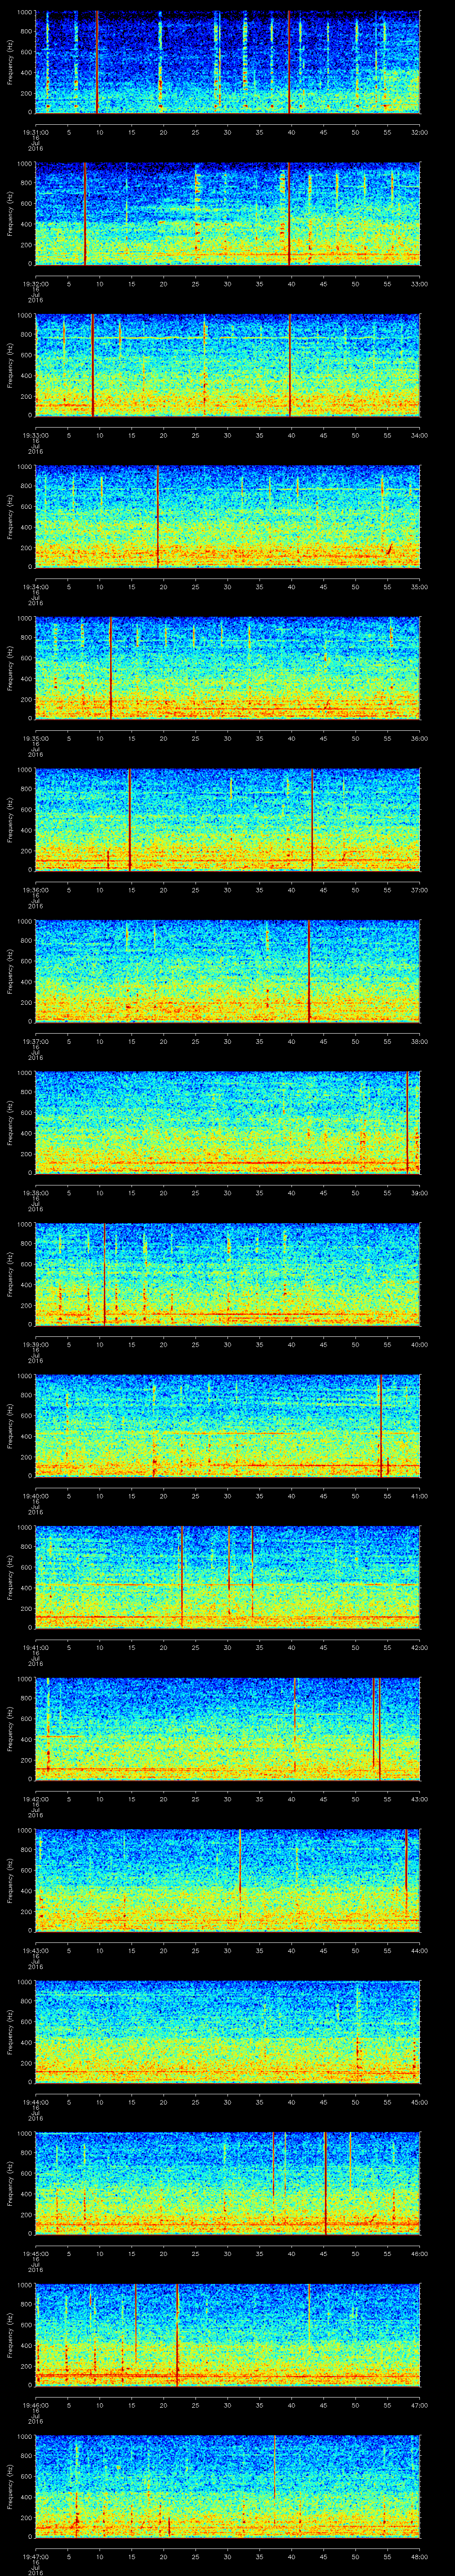This screenshot has width=455, height=2576.
Task: Open the 19:43:00 spectrogram panel
Action: 228,1880
